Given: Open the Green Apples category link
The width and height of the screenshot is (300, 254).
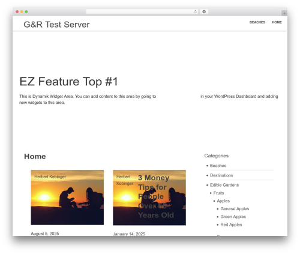Looking at the screenshot, I should (233, 217).
